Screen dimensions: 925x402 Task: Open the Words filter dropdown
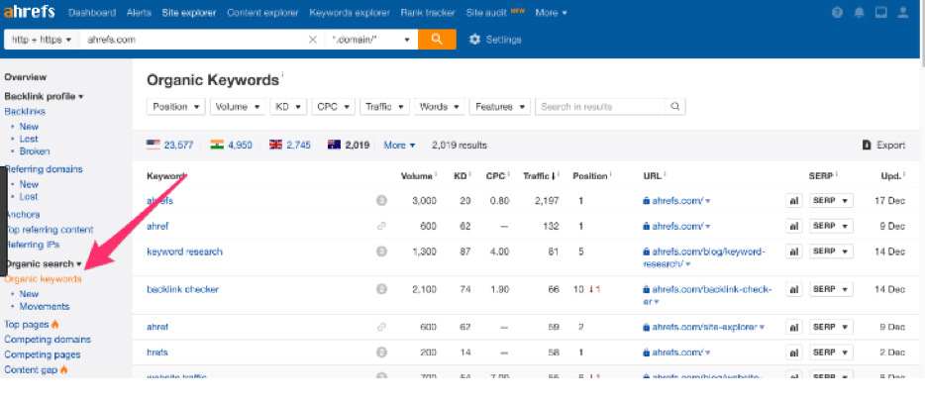pos(440,107)
